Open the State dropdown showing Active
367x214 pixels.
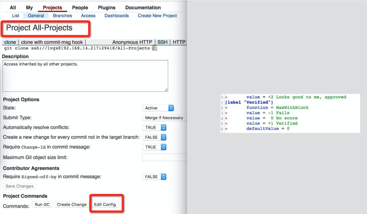click(158, 108)
